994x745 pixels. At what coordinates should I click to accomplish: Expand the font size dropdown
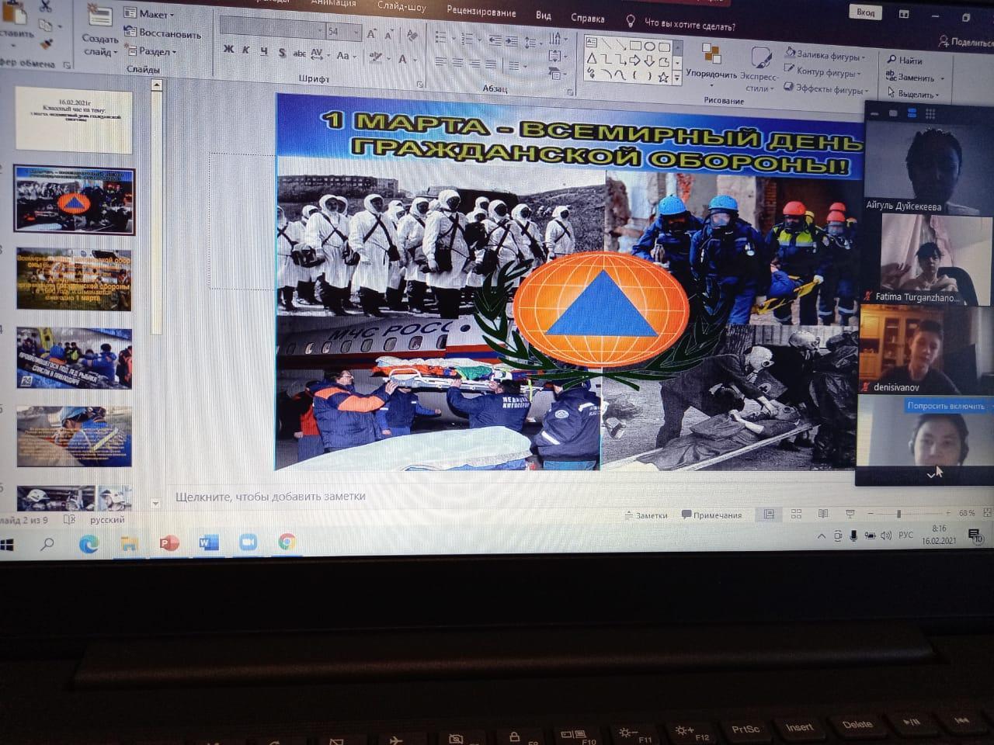pos(357,32)
